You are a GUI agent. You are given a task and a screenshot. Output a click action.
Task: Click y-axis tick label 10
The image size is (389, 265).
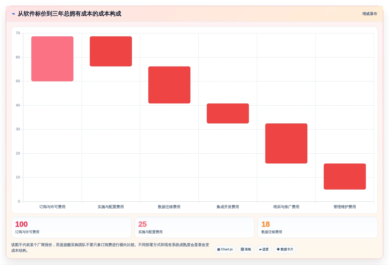click(18, 177)
